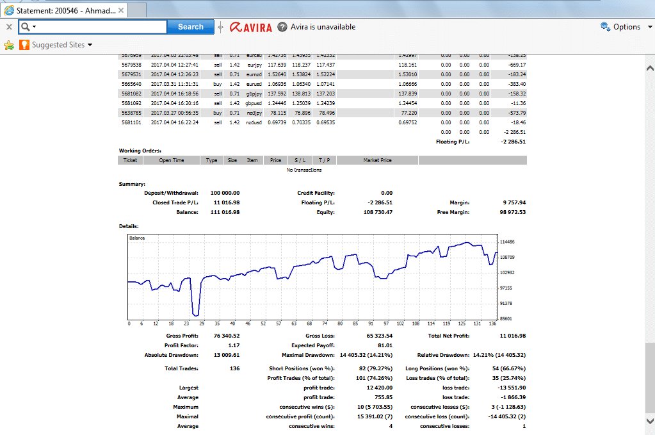The width and height of the screenshot is (655, 435).
Task: Click the Suggested Sites lightbulb icon
Action: (24, 45)
